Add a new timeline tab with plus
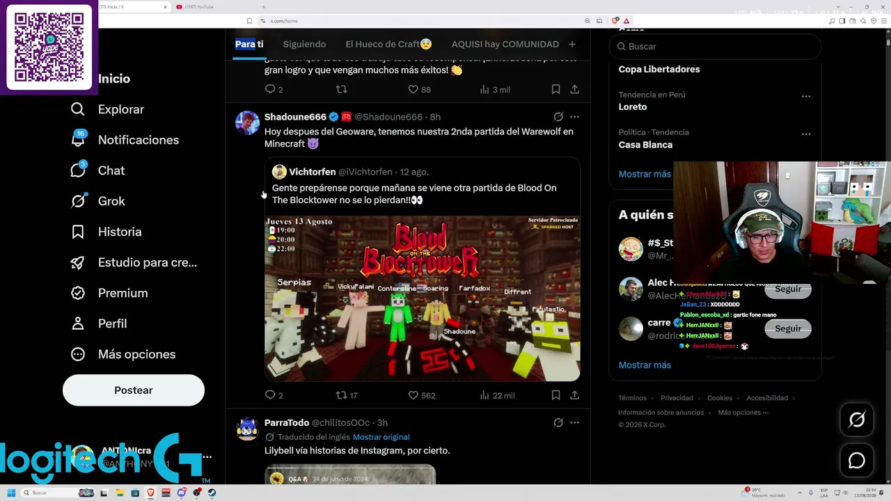This screenshot has height=501, width=891. [571, 44]
